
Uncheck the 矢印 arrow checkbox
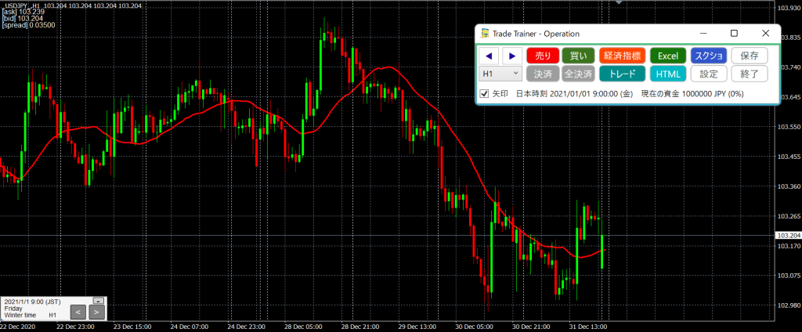pos(484,94)
